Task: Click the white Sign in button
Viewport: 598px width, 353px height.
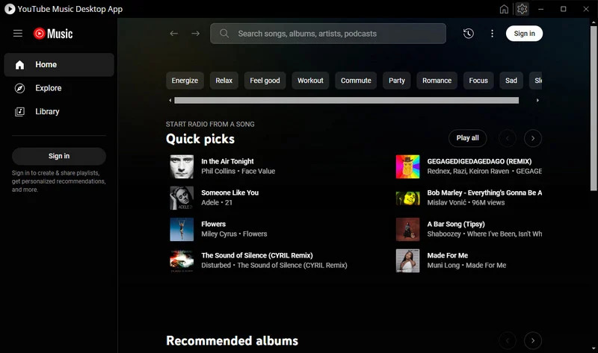Action: click(x=524, y=34)
